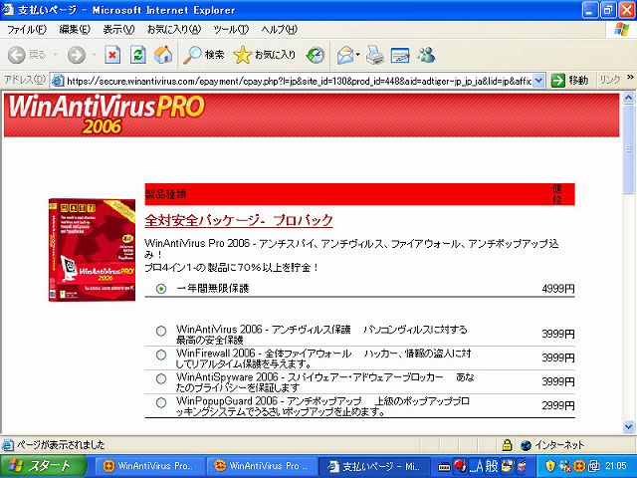This screenshot has width=637, height=478.
Task: Open the Forward button history dropdown arrow
Action: (x=94, y=55)
